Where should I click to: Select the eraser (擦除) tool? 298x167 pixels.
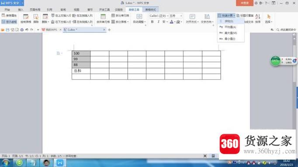click(x=36, y=19)
